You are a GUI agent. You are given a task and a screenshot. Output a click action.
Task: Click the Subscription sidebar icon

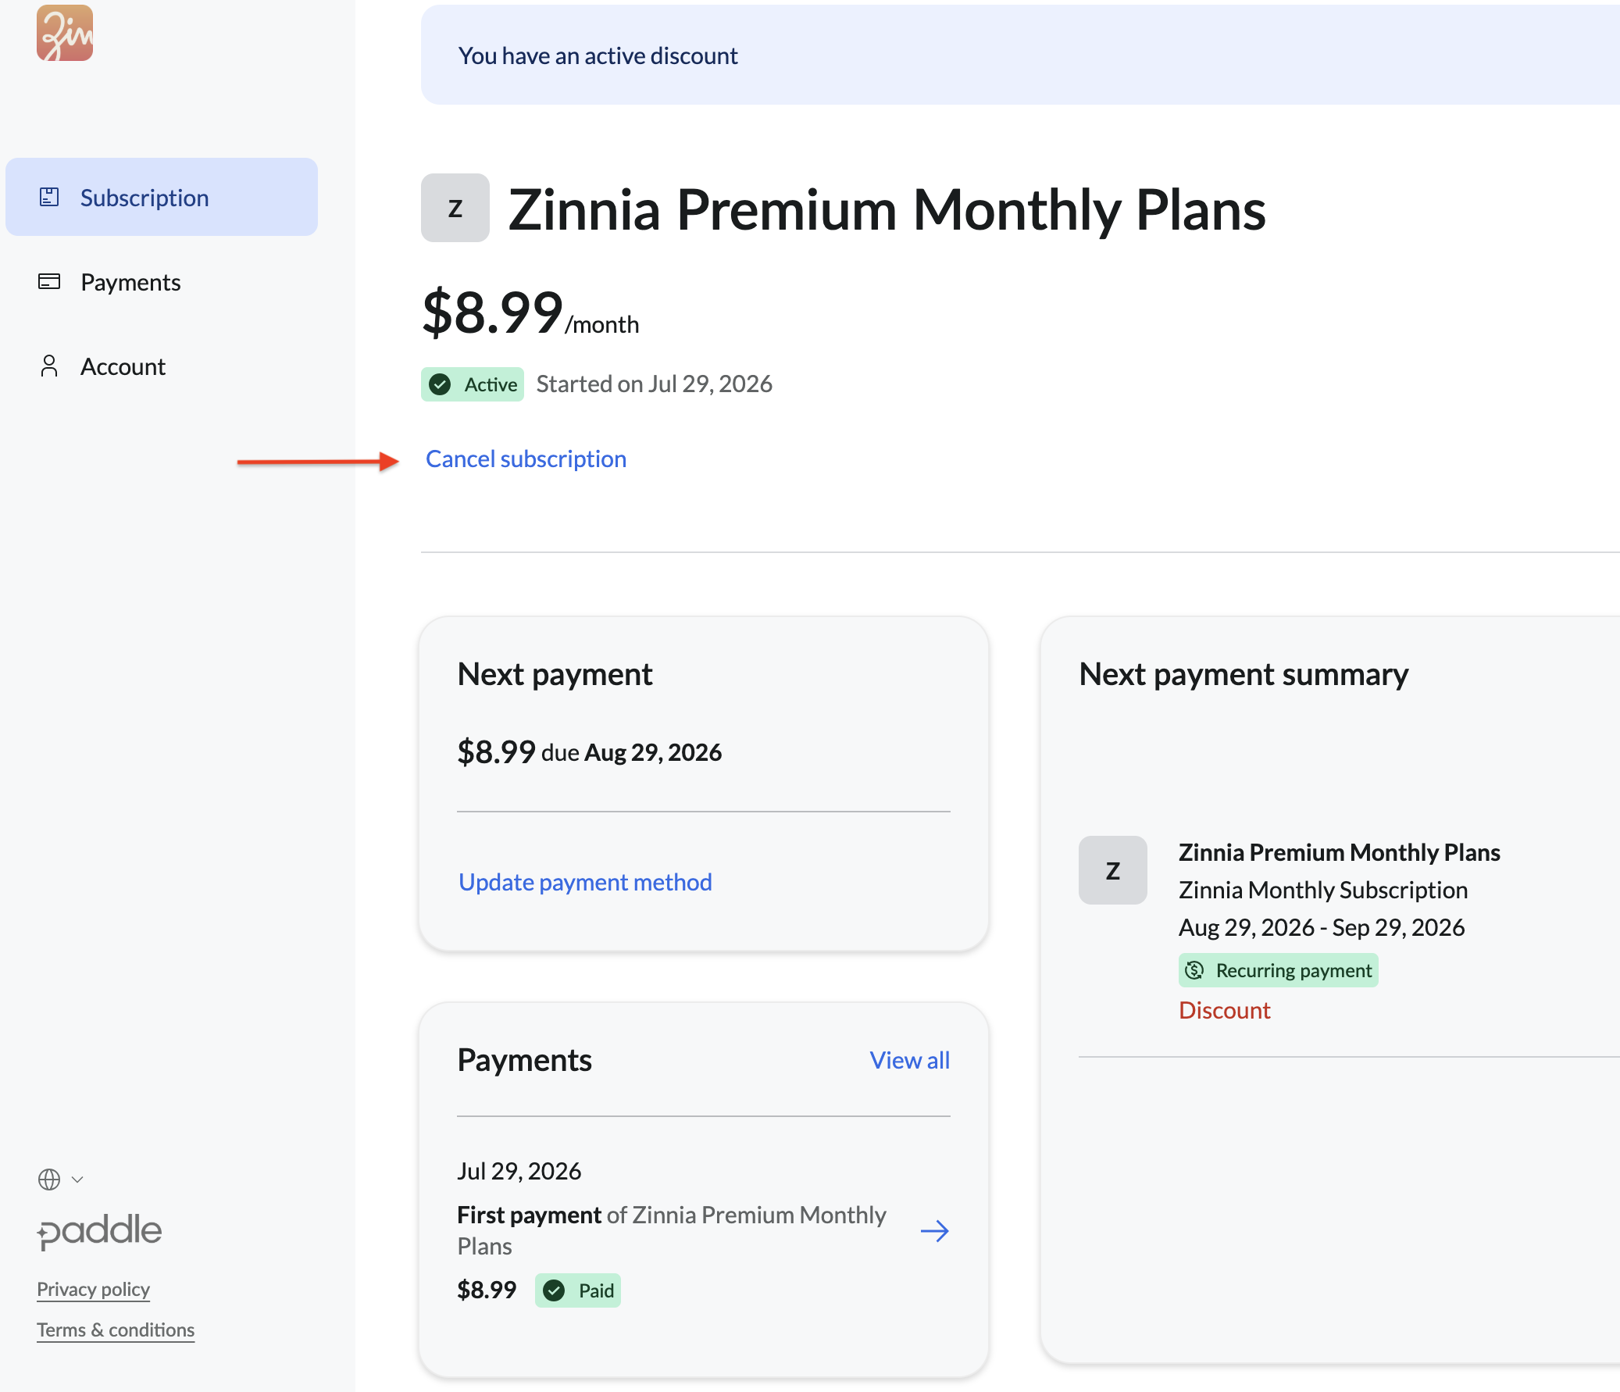[49, 197]
